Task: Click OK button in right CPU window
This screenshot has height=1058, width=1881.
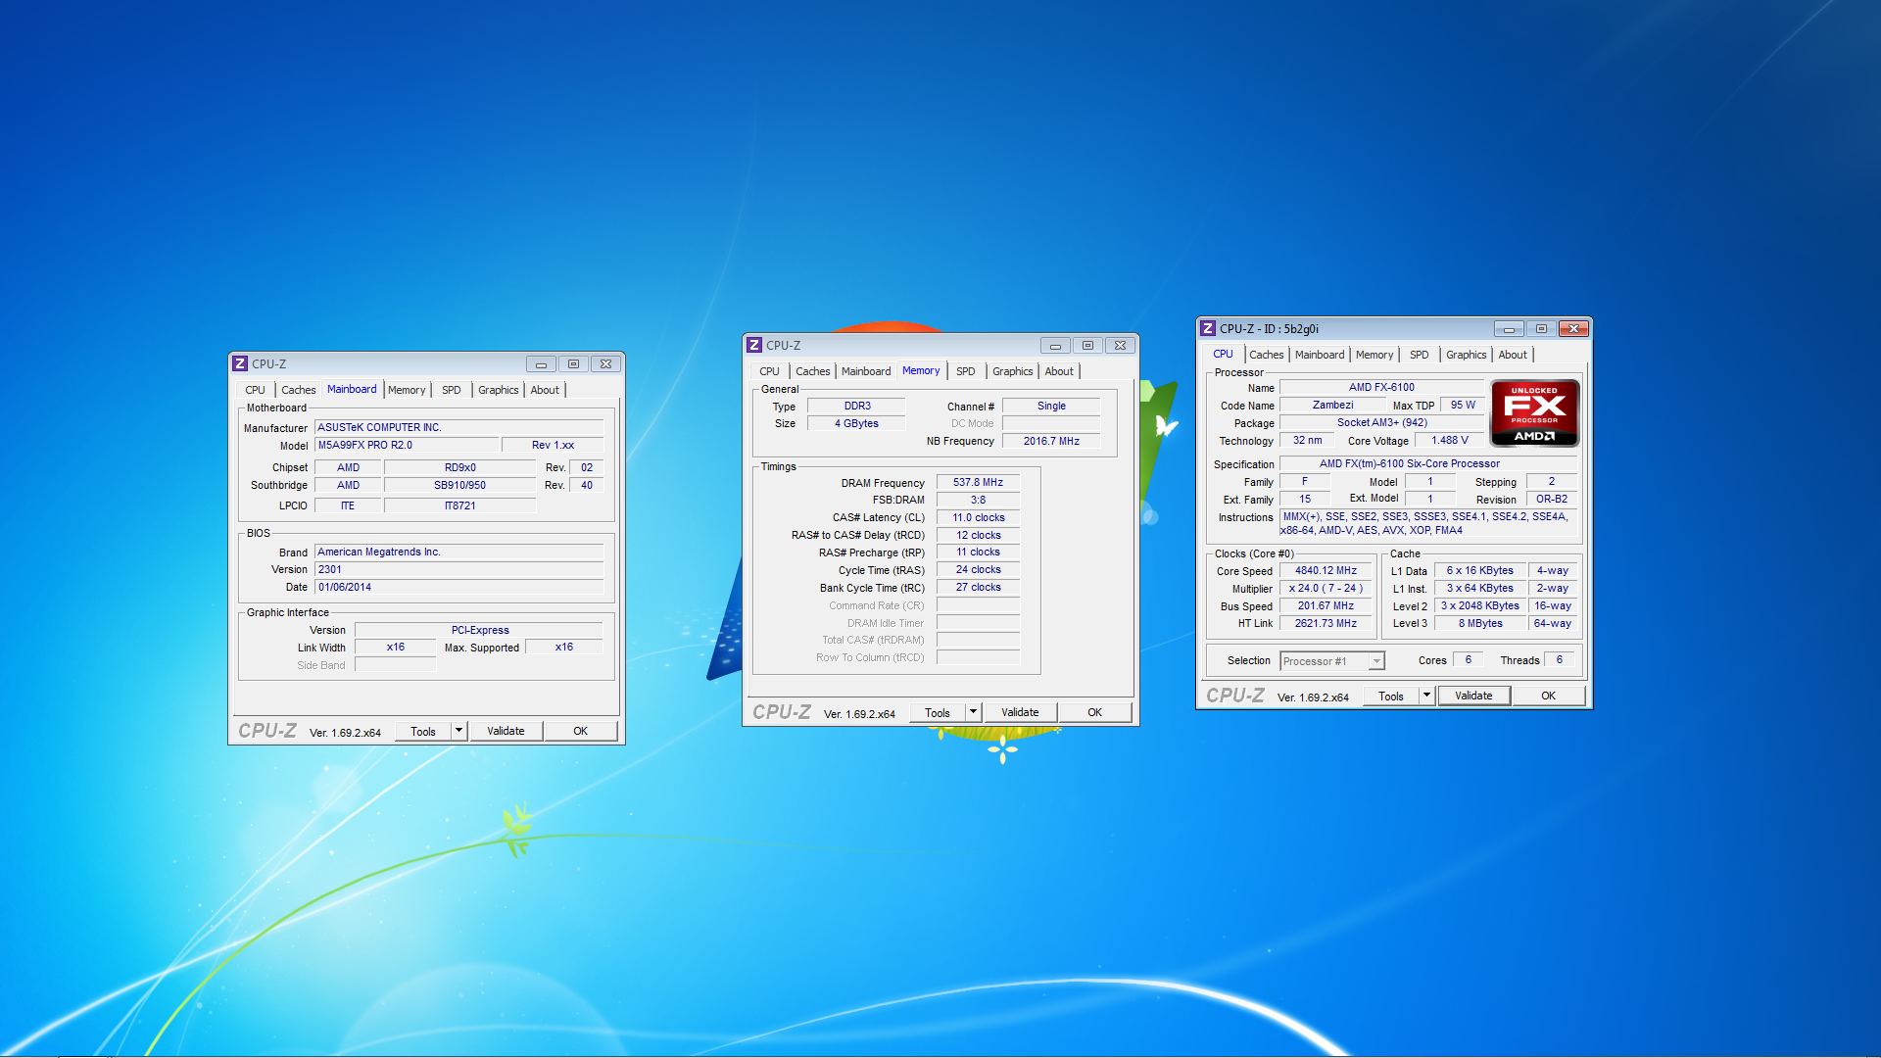Action: coord(1548,696)
